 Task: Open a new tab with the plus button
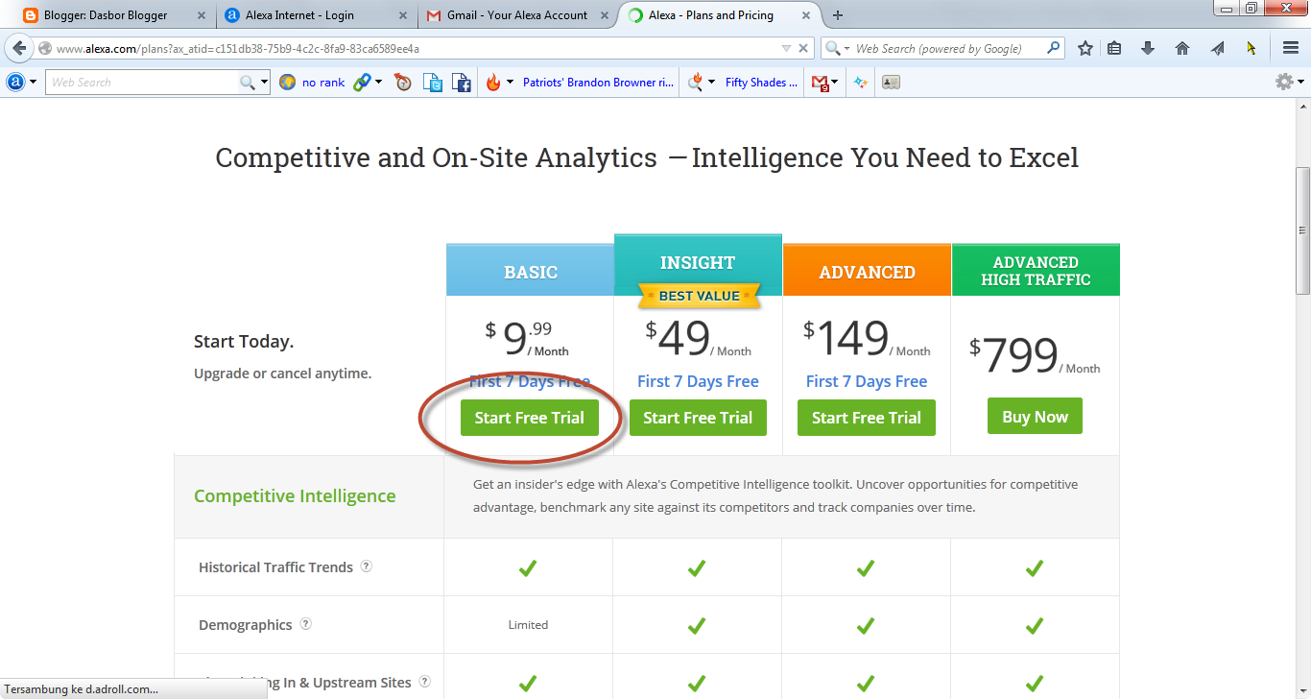838,14
